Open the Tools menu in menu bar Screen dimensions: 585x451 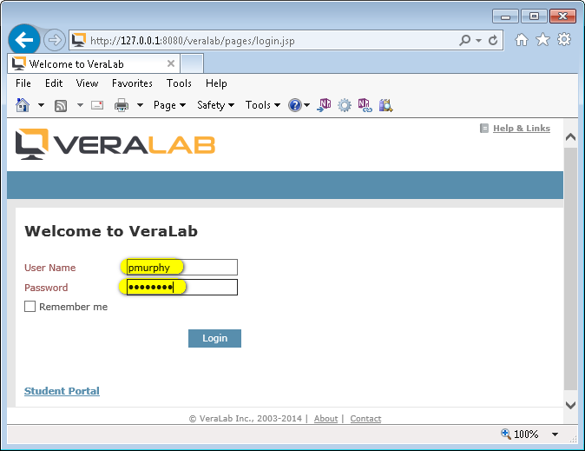click(179, 83)
